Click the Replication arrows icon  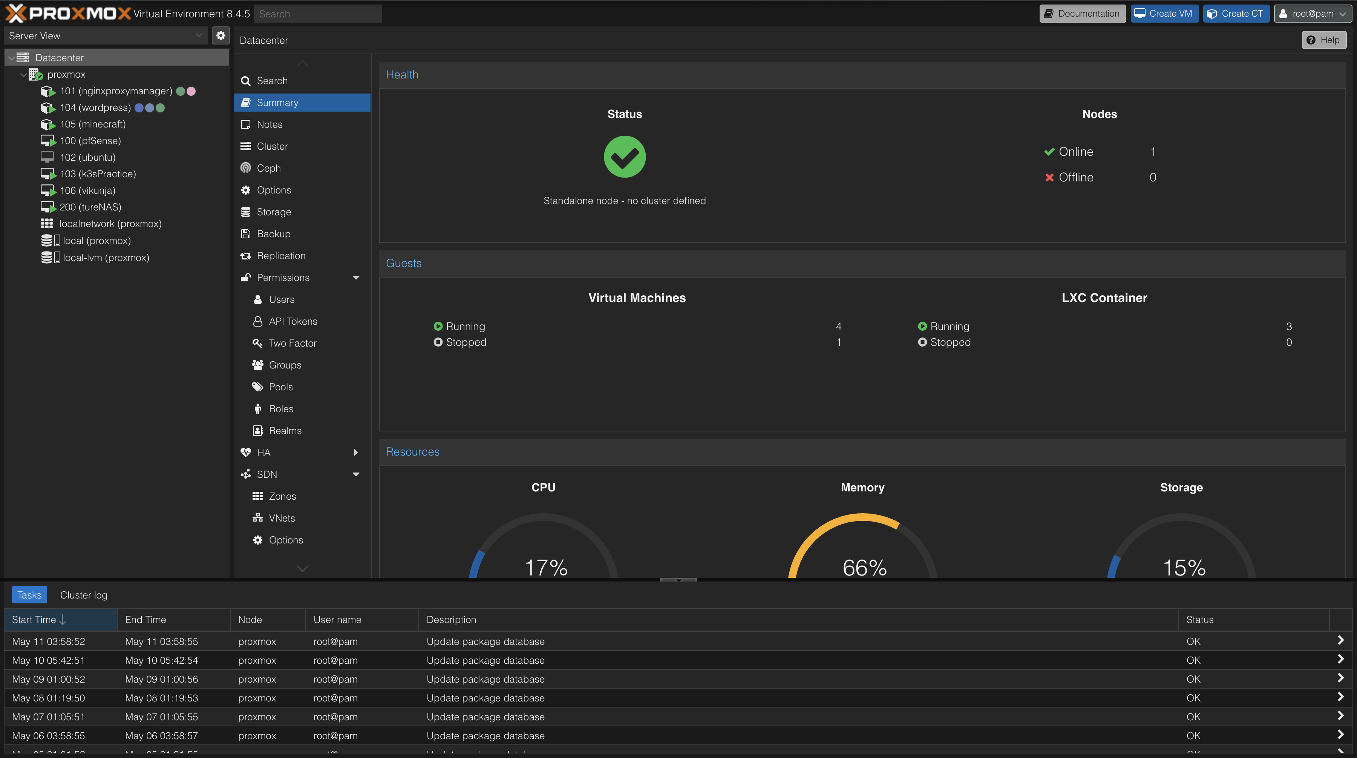(x=245, y=256)
